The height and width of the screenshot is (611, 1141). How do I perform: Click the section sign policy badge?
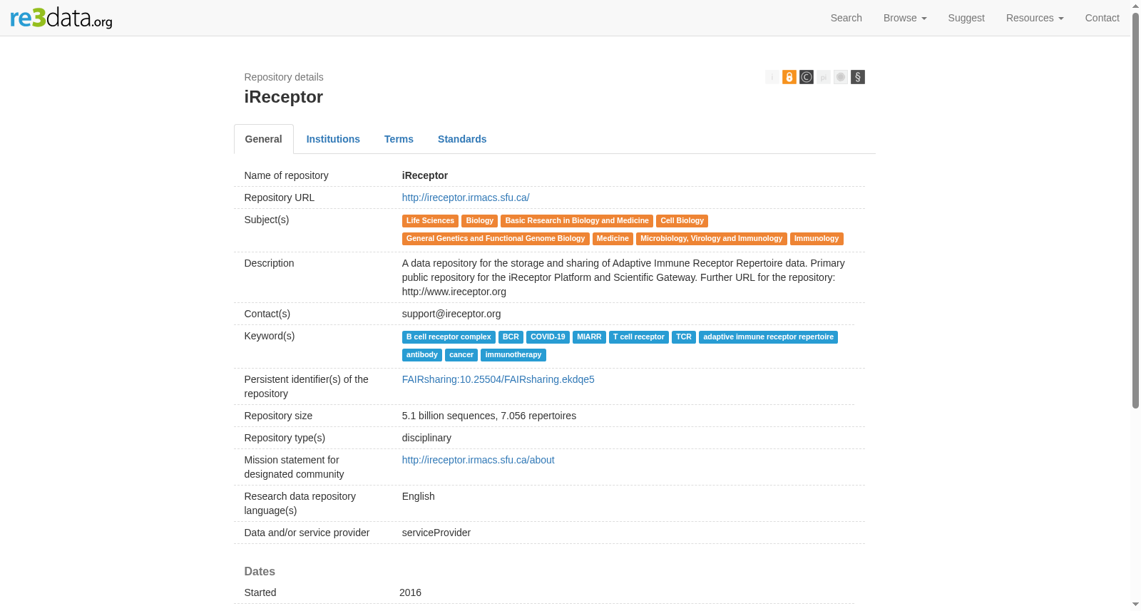(858, 77)
